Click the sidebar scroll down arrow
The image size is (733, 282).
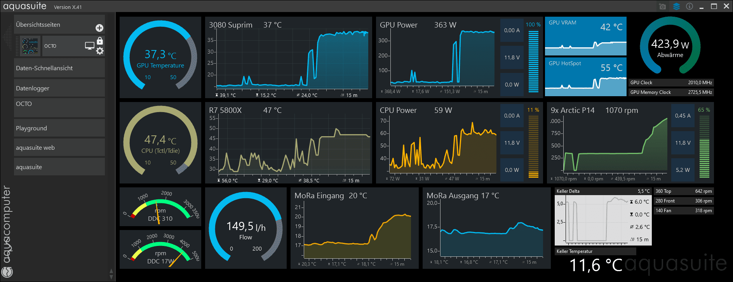point(111,277)
